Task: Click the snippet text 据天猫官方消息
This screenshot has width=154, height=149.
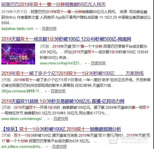Action: pyautogui.click(x=65, y=136)
